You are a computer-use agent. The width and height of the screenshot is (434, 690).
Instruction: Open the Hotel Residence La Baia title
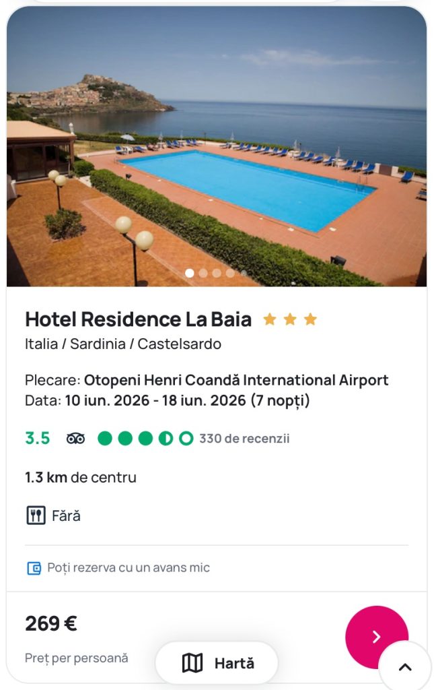click(x=139, y=319)
